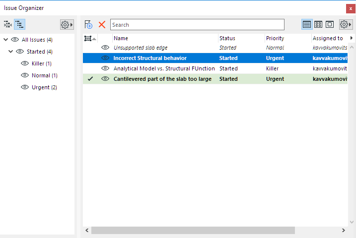Image resolution: width=356 pixels, height=238 pixels.
Task: Focus the Search input field
Action: (x=197, y=24)
